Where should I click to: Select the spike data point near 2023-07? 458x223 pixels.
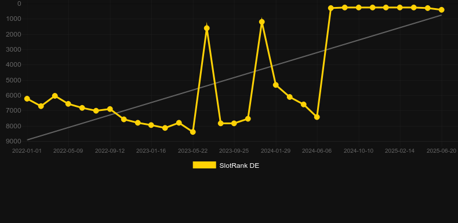207,28
